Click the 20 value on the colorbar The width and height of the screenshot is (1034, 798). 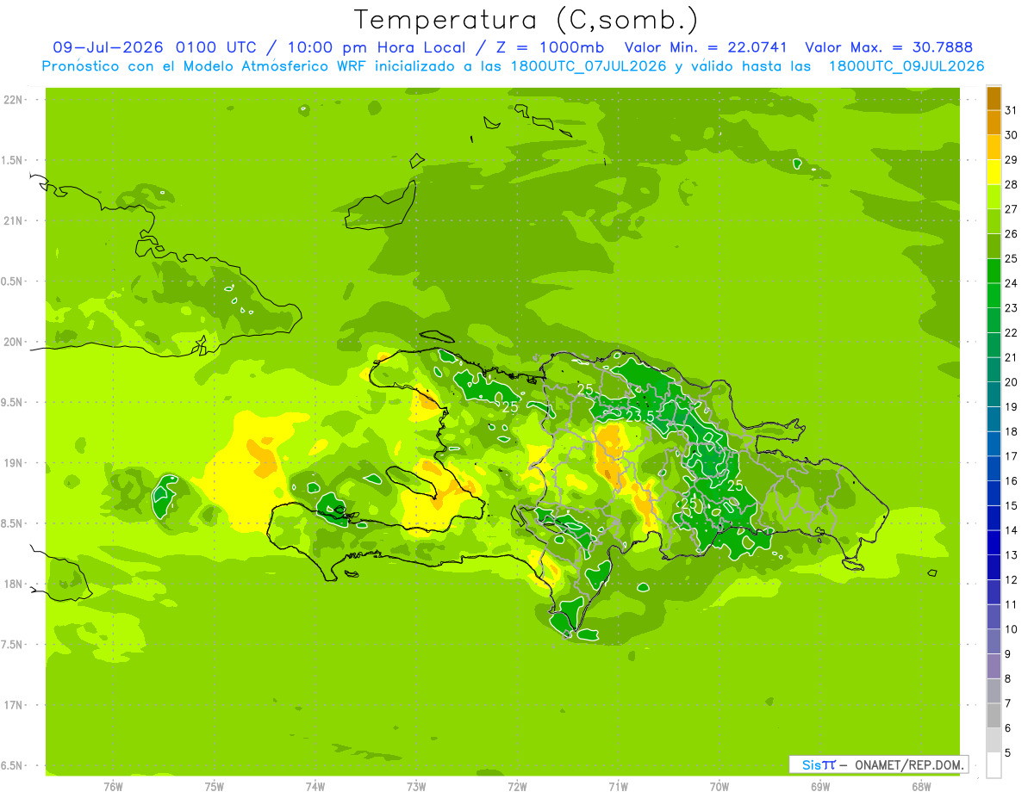1012,382
